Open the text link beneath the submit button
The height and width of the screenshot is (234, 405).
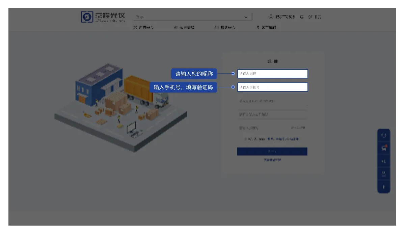pyautogui.click(x=272, y=160)
